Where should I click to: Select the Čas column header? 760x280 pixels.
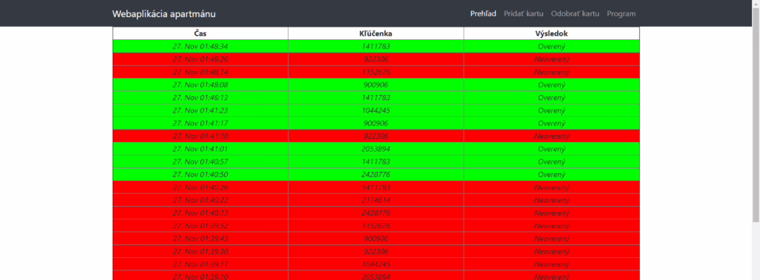pos(200,33)
